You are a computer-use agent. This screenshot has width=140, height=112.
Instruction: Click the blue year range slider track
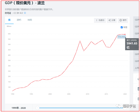[x=81, y=108]
